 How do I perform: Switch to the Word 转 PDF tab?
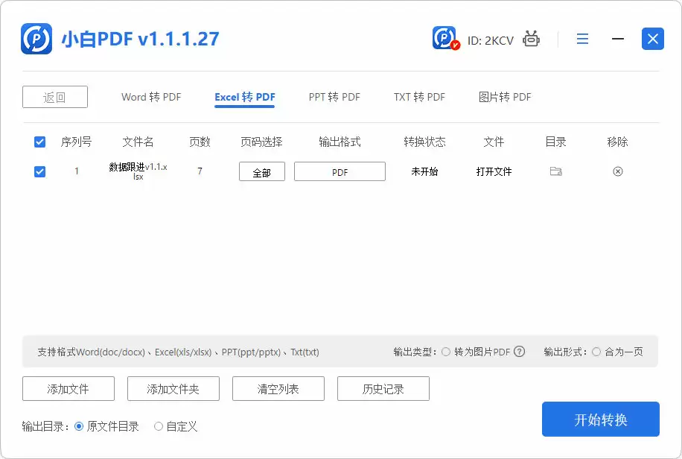[150, 97]
